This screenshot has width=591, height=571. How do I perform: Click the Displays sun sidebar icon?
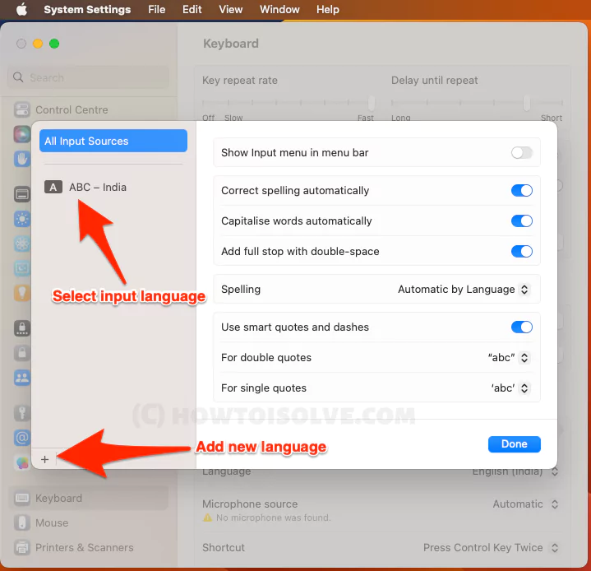click(x=22, y=219)
